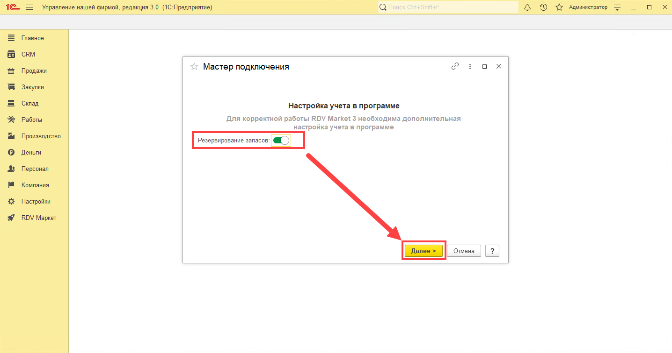
Task: Click the 1C logo icon
Action: tap(12, 7)
